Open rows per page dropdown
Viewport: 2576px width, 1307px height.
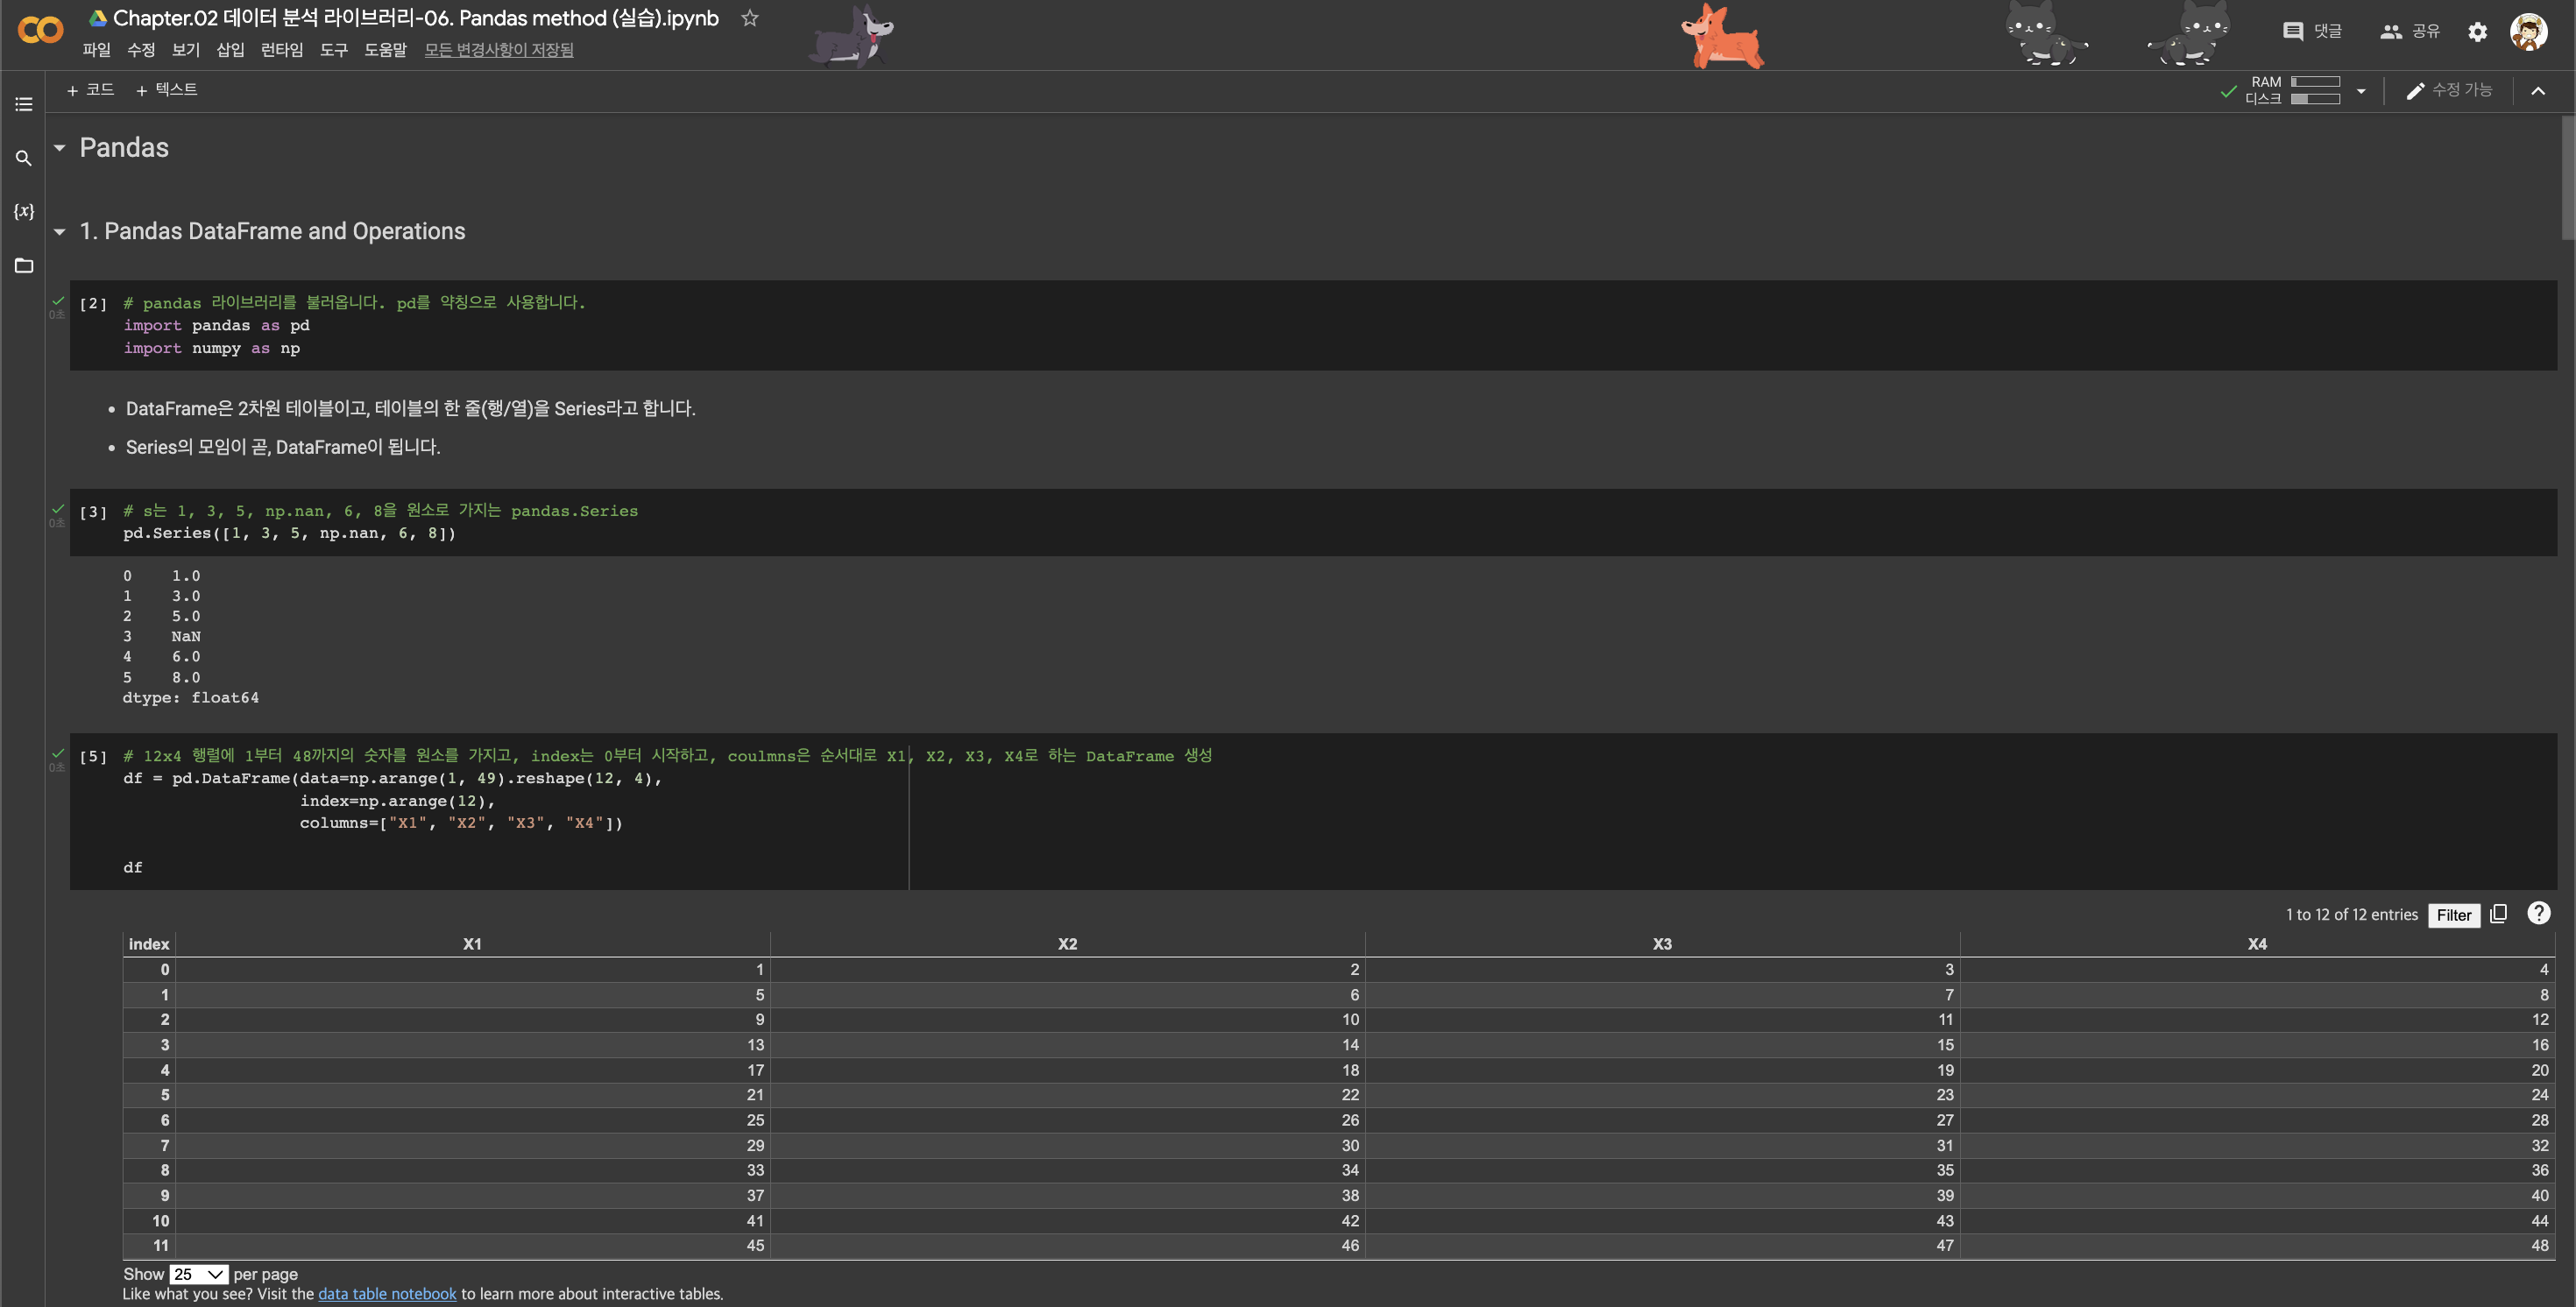pyautogui.click(x=198, y=1274)
